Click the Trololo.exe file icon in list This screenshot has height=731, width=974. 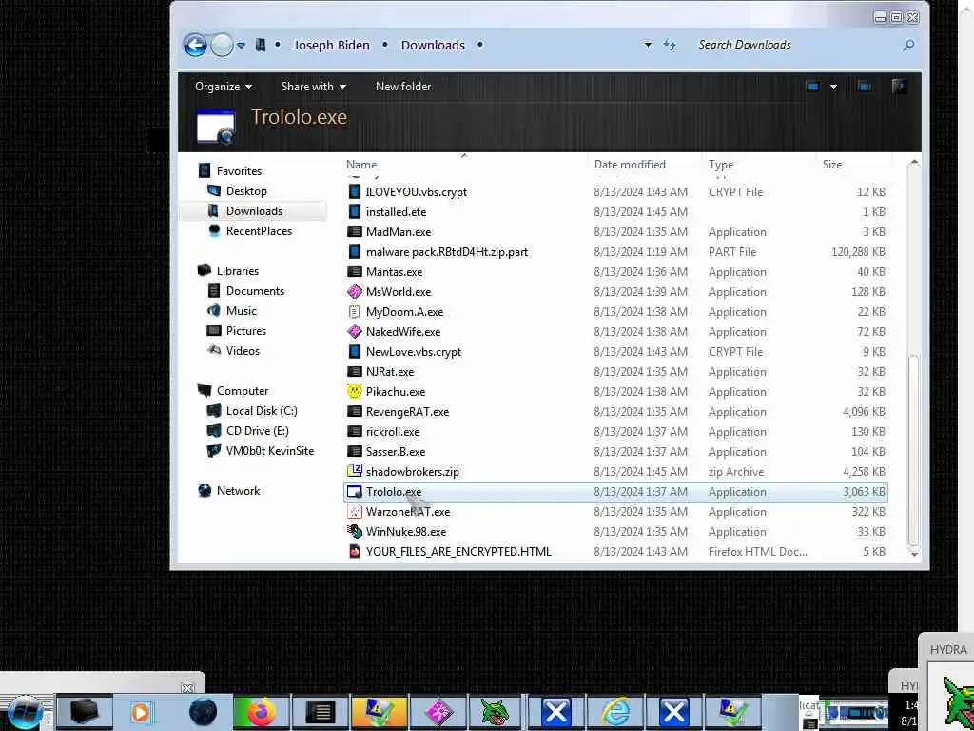[354, 492]
